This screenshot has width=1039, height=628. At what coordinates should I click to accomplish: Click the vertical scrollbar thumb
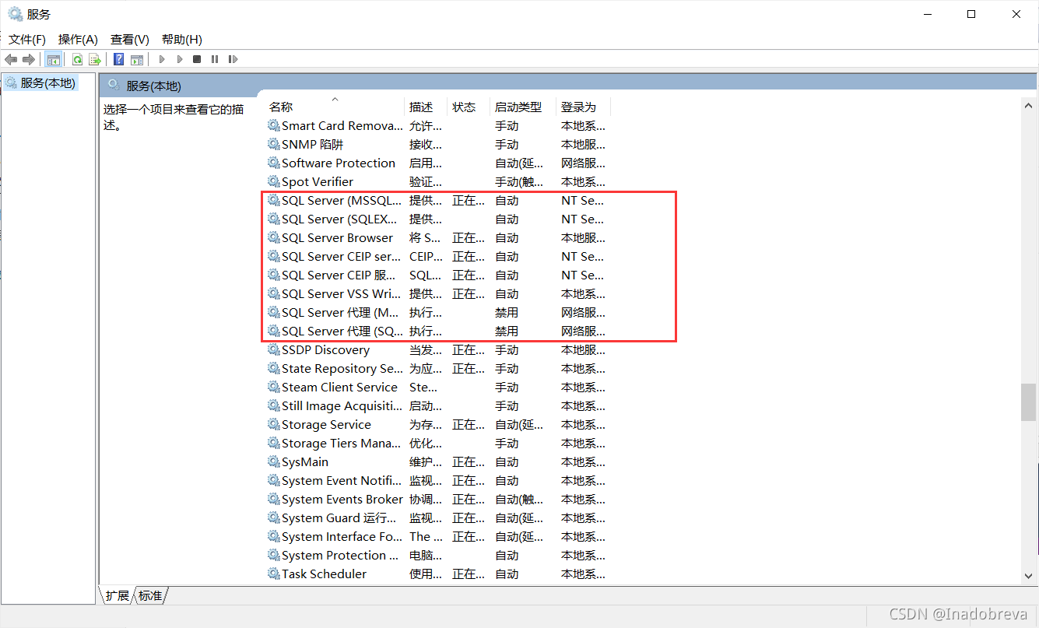tap(1029, 402)
